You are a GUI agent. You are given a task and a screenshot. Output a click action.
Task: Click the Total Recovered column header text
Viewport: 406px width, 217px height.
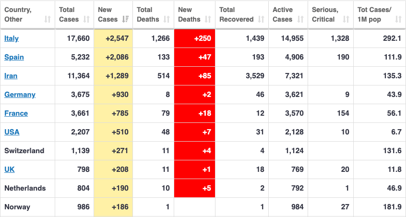coord(237,14)
